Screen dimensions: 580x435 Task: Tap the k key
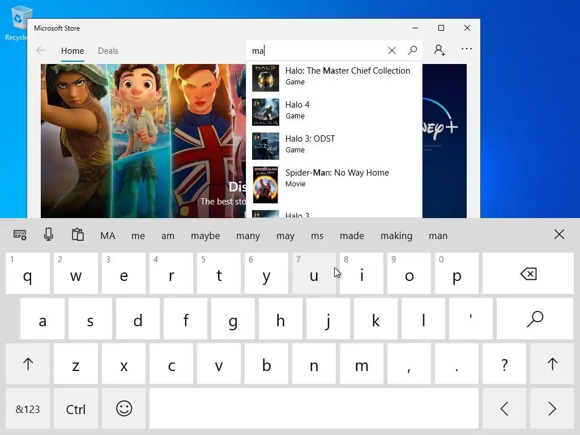[376, 319]
